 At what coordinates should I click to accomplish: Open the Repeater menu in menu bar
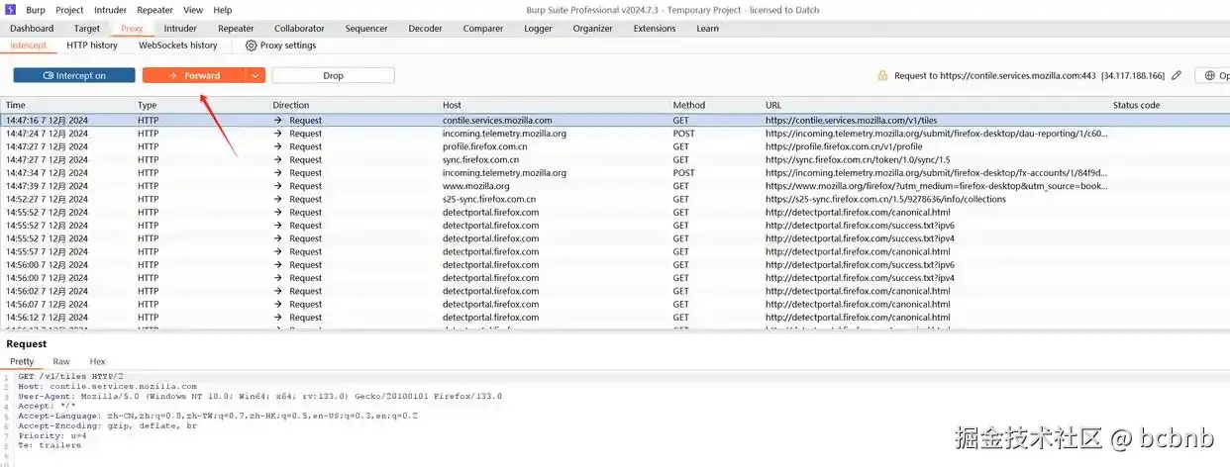(154, 10)
